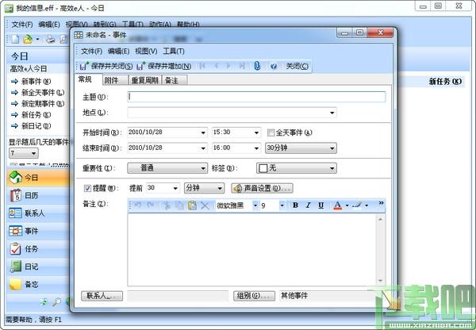
Task: Open event window 文件(F) menu
Action: pos(92,52)
